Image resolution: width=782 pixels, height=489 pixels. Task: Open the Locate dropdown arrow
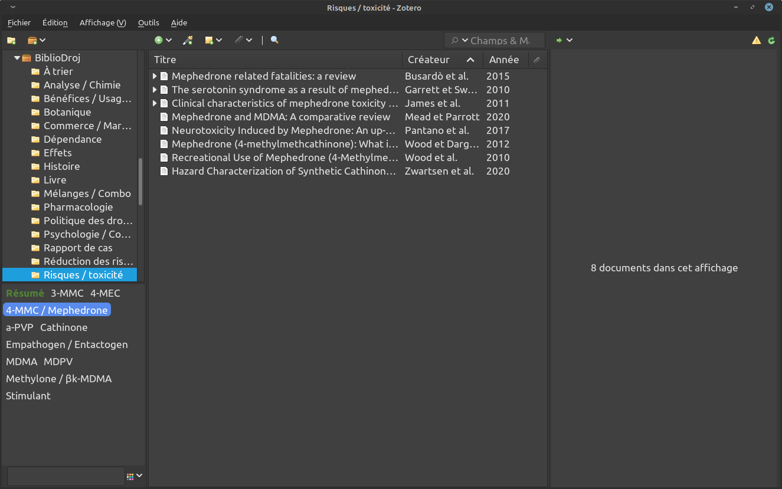pyautogui.click(x=570, y=40)
